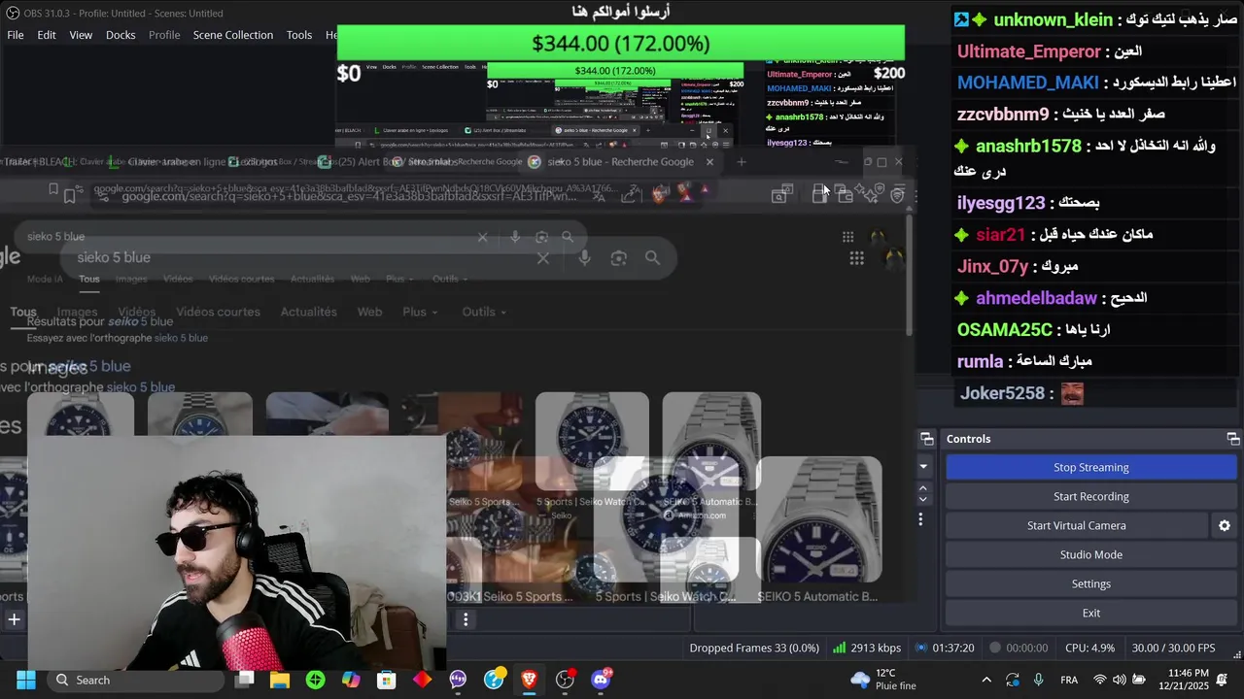
Task: Open virtual camera gear settings
Action: coord(1225,525)
